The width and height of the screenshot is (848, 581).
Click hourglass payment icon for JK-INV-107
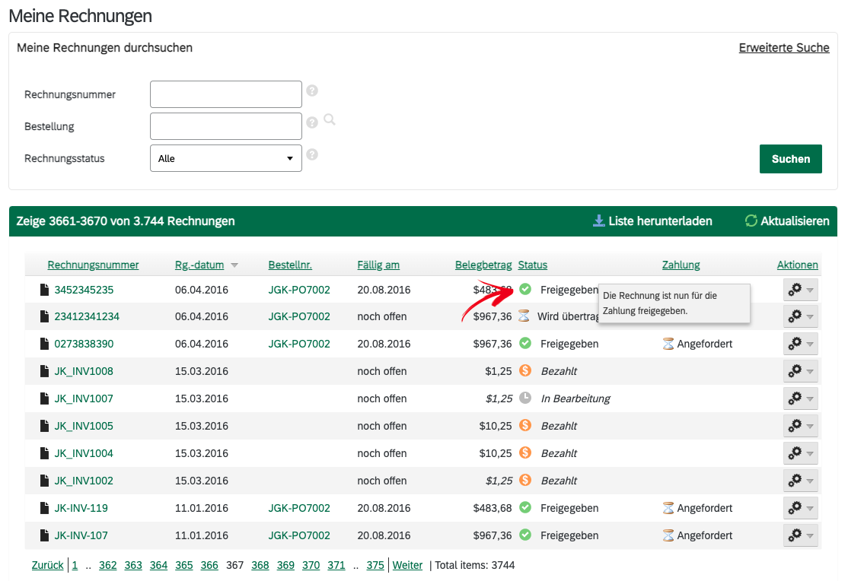[668, 535]
